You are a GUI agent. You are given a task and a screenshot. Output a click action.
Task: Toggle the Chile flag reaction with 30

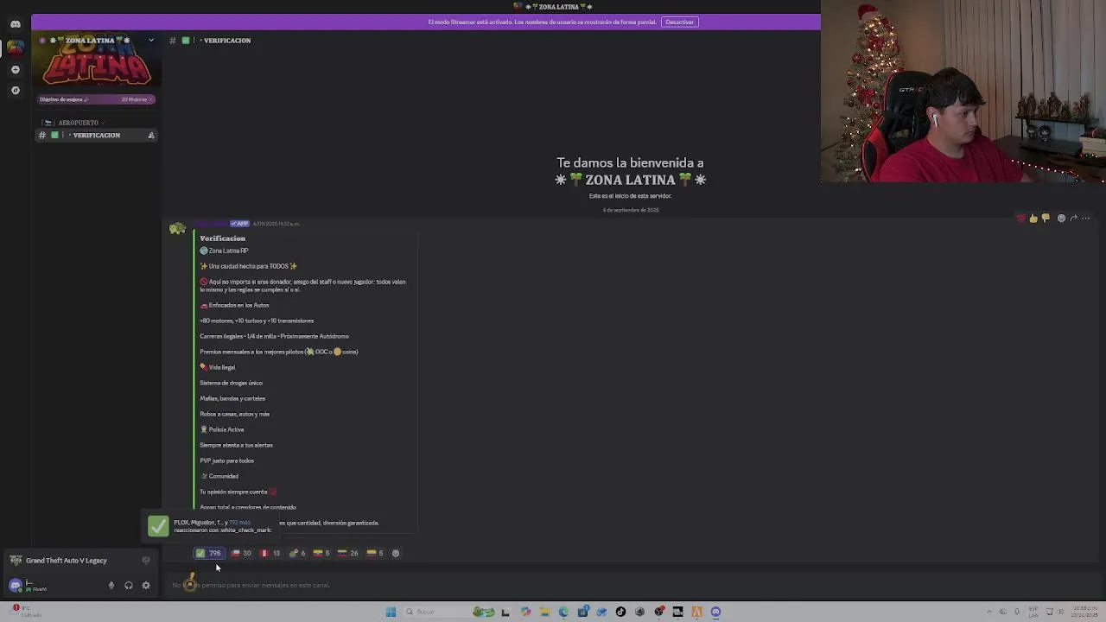(x=241, y=553)
